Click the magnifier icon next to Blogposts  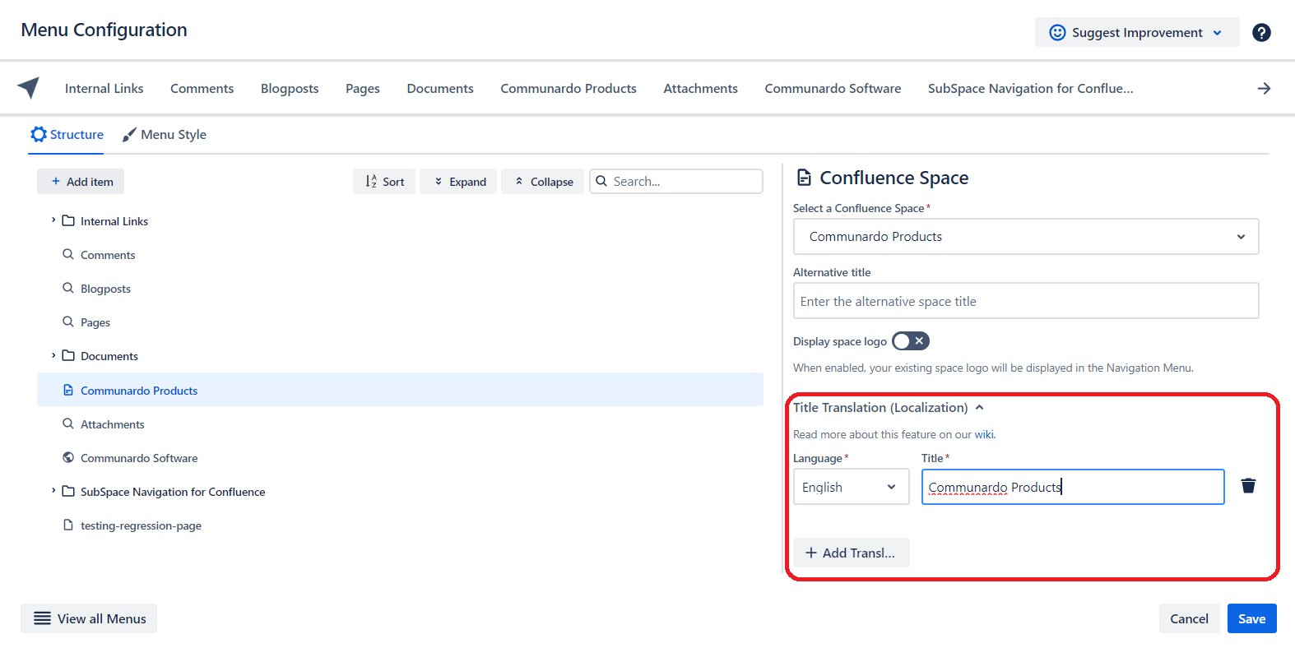(68, 289)
